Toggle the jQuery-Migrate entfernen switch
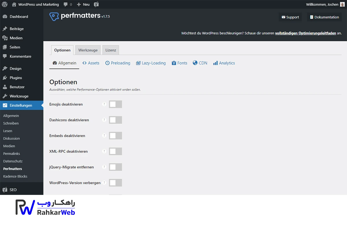The width and height of the screenshot is (347, 231). pyautogui.click(x=115, y=167)
